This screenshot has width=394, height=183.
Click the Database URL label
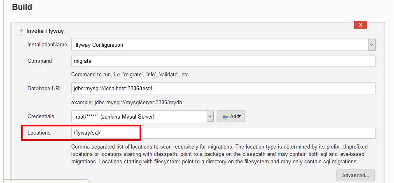click(x=45, y=89)
